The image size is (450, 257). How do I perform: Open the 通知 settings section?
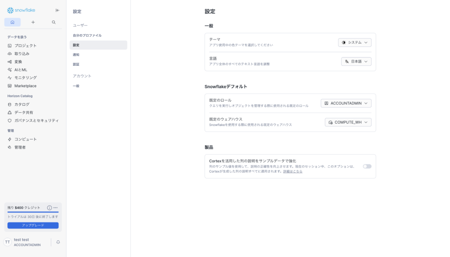point(76,55)
